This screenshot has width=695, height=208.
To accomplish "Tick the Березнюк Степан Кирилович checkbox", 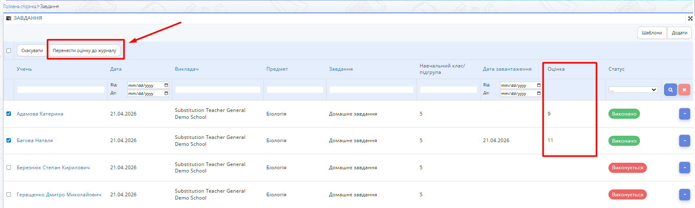I will click(8, 168).
